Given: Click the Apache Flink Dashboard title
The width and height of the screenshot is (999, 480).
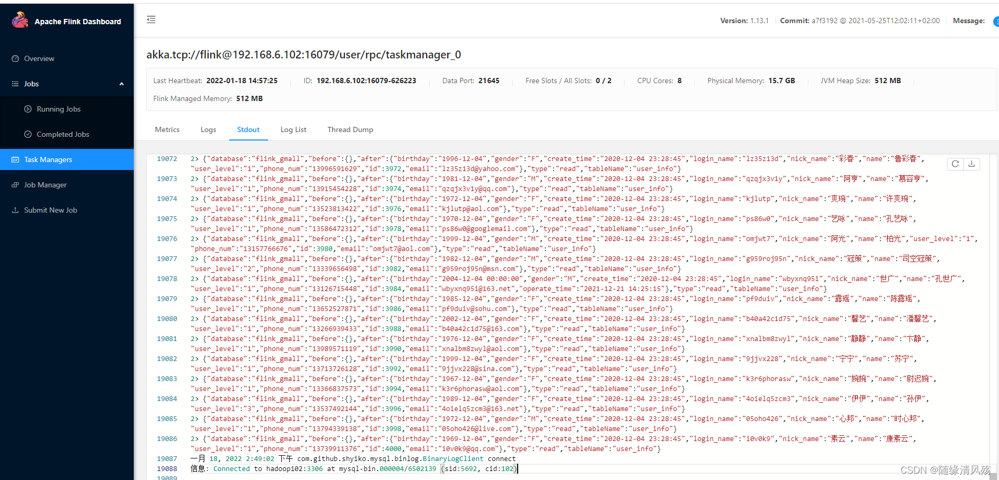Looking at the screenshot, I should tap(78, 22).
